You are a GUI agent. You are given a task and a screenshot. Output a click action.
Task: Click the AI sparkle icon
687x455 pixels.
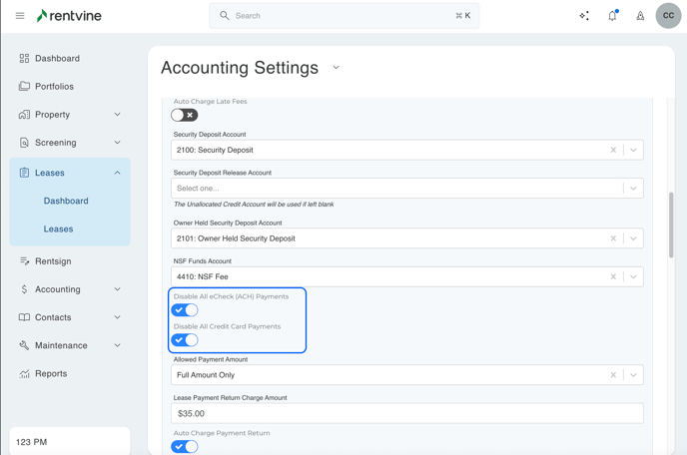[x=584, y=16]
